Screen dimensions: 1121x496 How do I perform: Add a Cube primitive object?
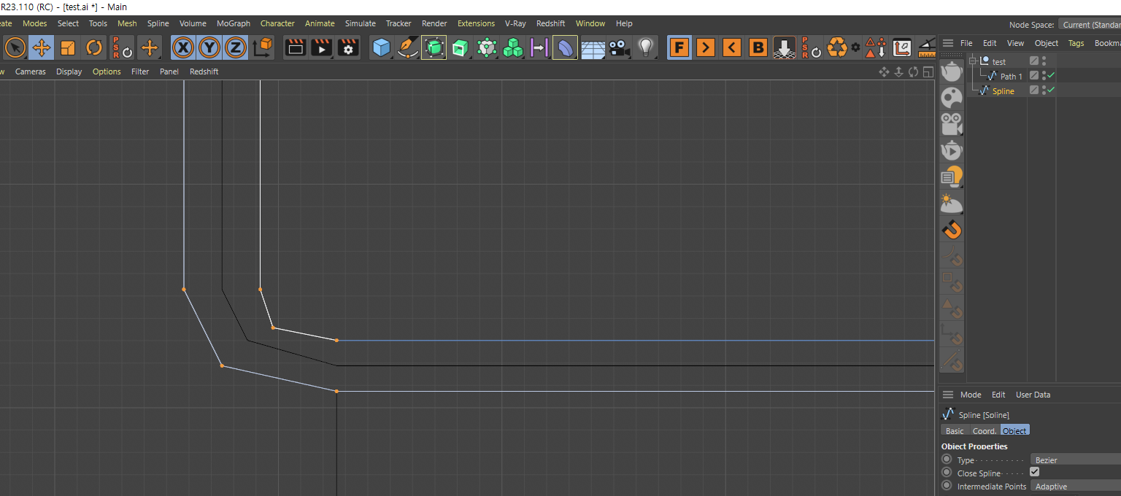(381, 48)
